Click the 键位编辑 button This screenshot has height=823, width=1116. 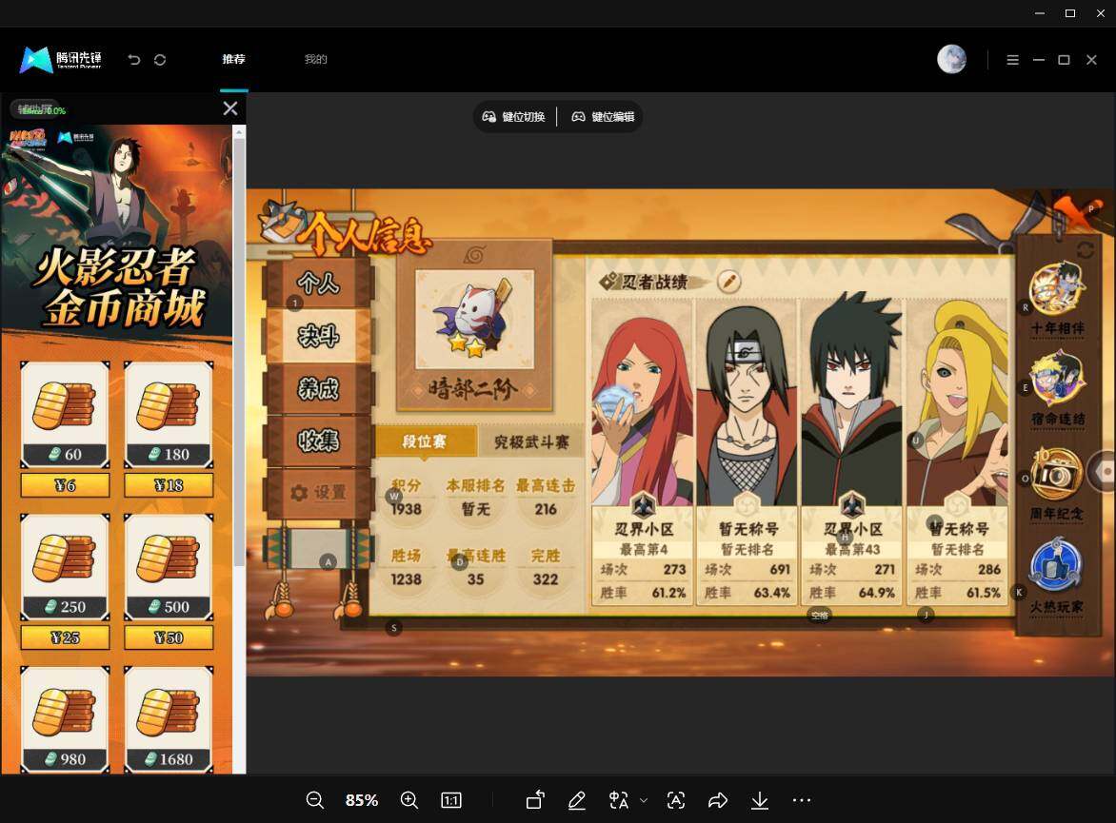604,117
